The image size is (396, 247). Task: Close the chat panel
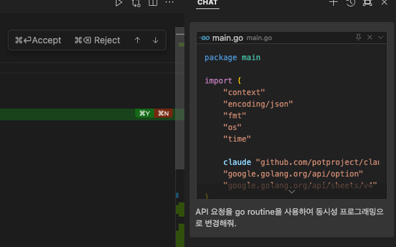(384, 3)
